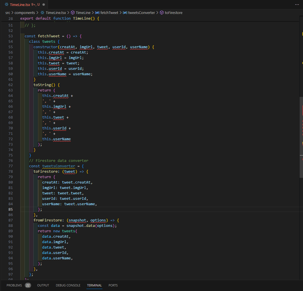Click the tweetsConverter symbol icon in breadcrumbs
This screenshot has height=291, width=303.
[125, 13]
